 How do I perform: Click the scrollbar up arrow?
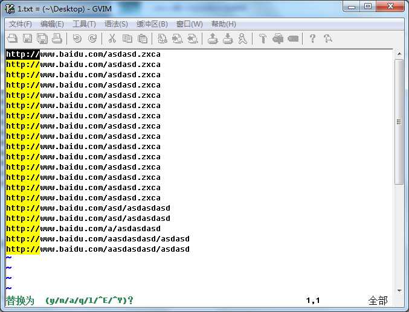tap(399, 54)
